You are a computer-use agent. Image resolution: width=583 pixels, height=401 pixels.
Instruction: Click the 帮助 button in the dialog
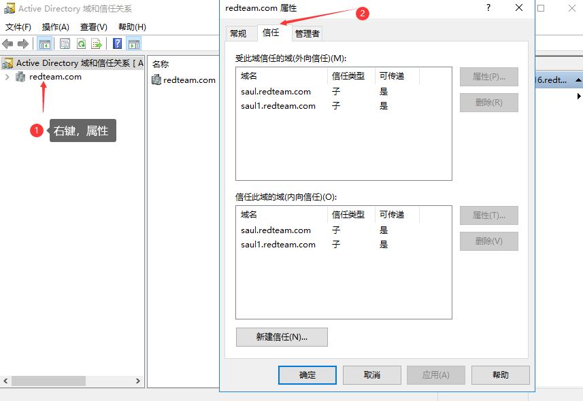tap(501, 375)
